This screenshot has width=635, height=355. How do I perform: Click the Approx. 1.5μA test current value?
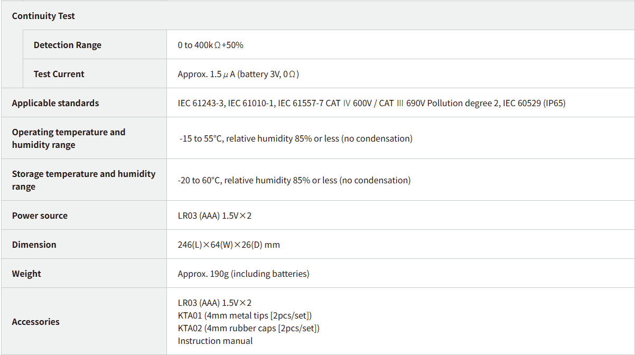point(238,74)
